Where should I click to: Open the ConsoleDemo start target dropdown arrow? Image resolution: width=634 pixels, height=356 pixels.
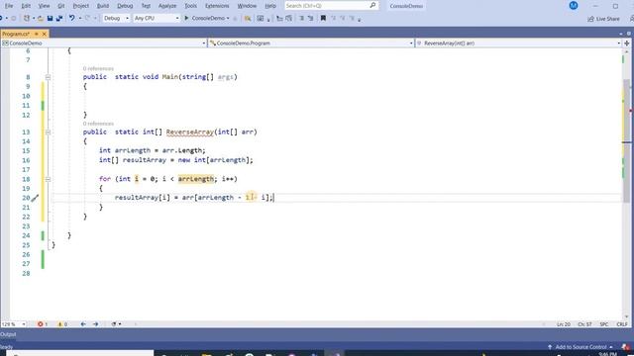click(228, 18)
